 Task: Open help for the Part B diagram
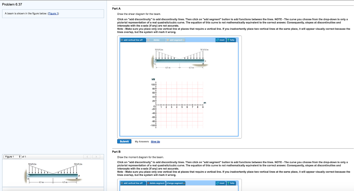click(x=231, y=183)
